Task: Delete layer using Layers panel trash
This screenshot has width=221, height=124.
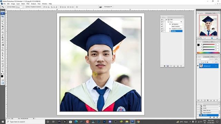Action: (x=217, y=100)
